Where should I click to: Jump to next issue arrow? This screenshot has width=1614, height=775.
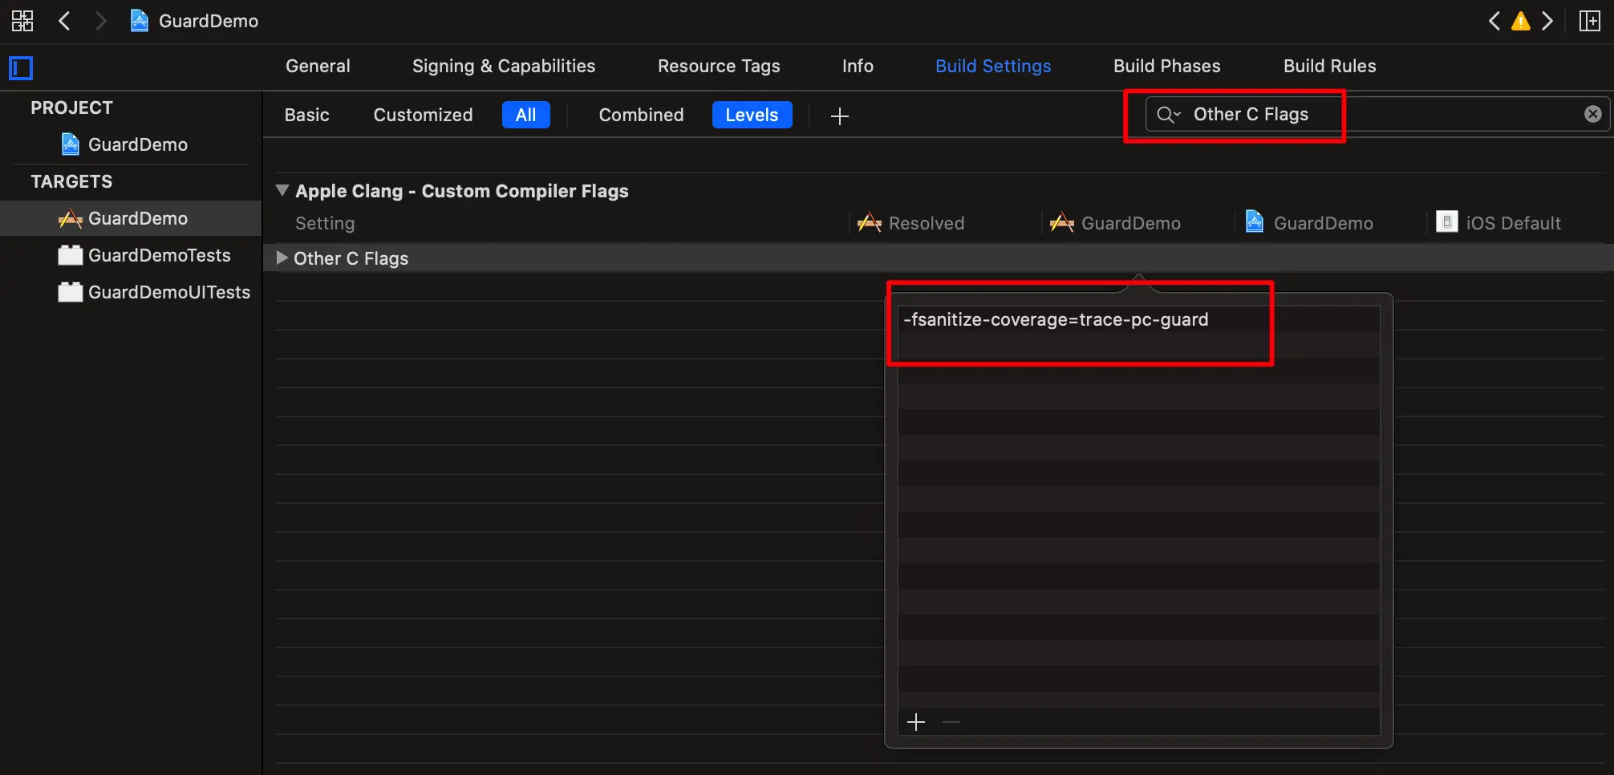coord(1547,21)
